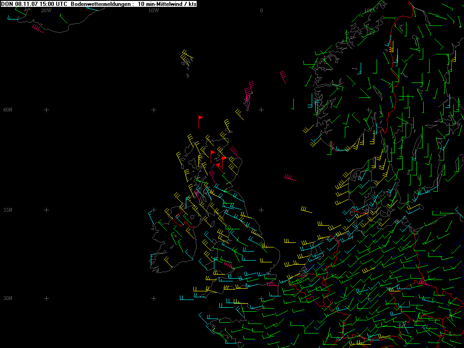Screen dimensions: 464x348
Task: Select the magenta wind barb in central North Sea
Action: [x=290, y=178]
